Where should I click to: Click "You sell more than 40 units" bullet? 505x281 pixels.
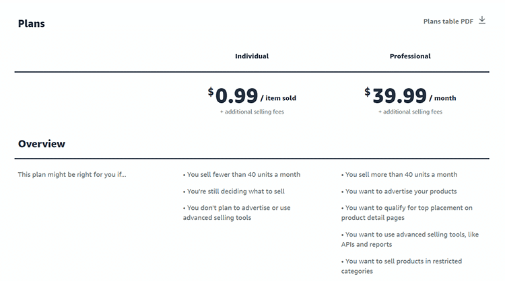(x=399, y=175)
